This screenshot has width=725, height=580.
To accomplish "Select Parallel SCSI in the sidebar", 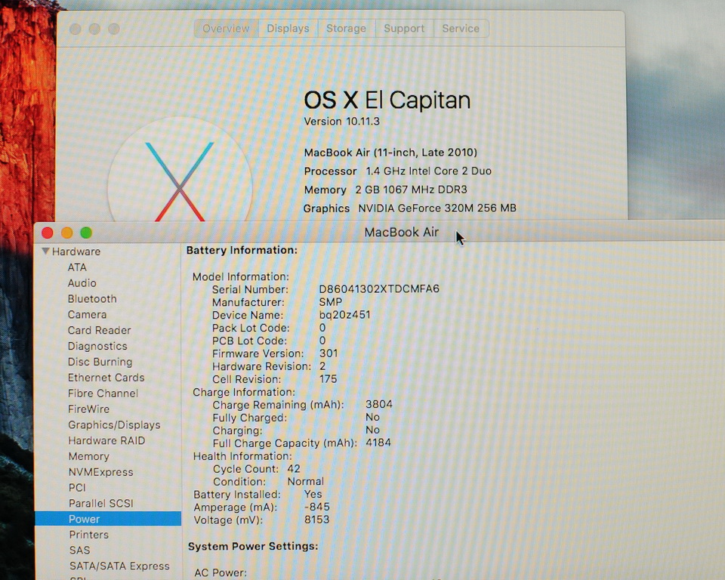I will 100,503.
